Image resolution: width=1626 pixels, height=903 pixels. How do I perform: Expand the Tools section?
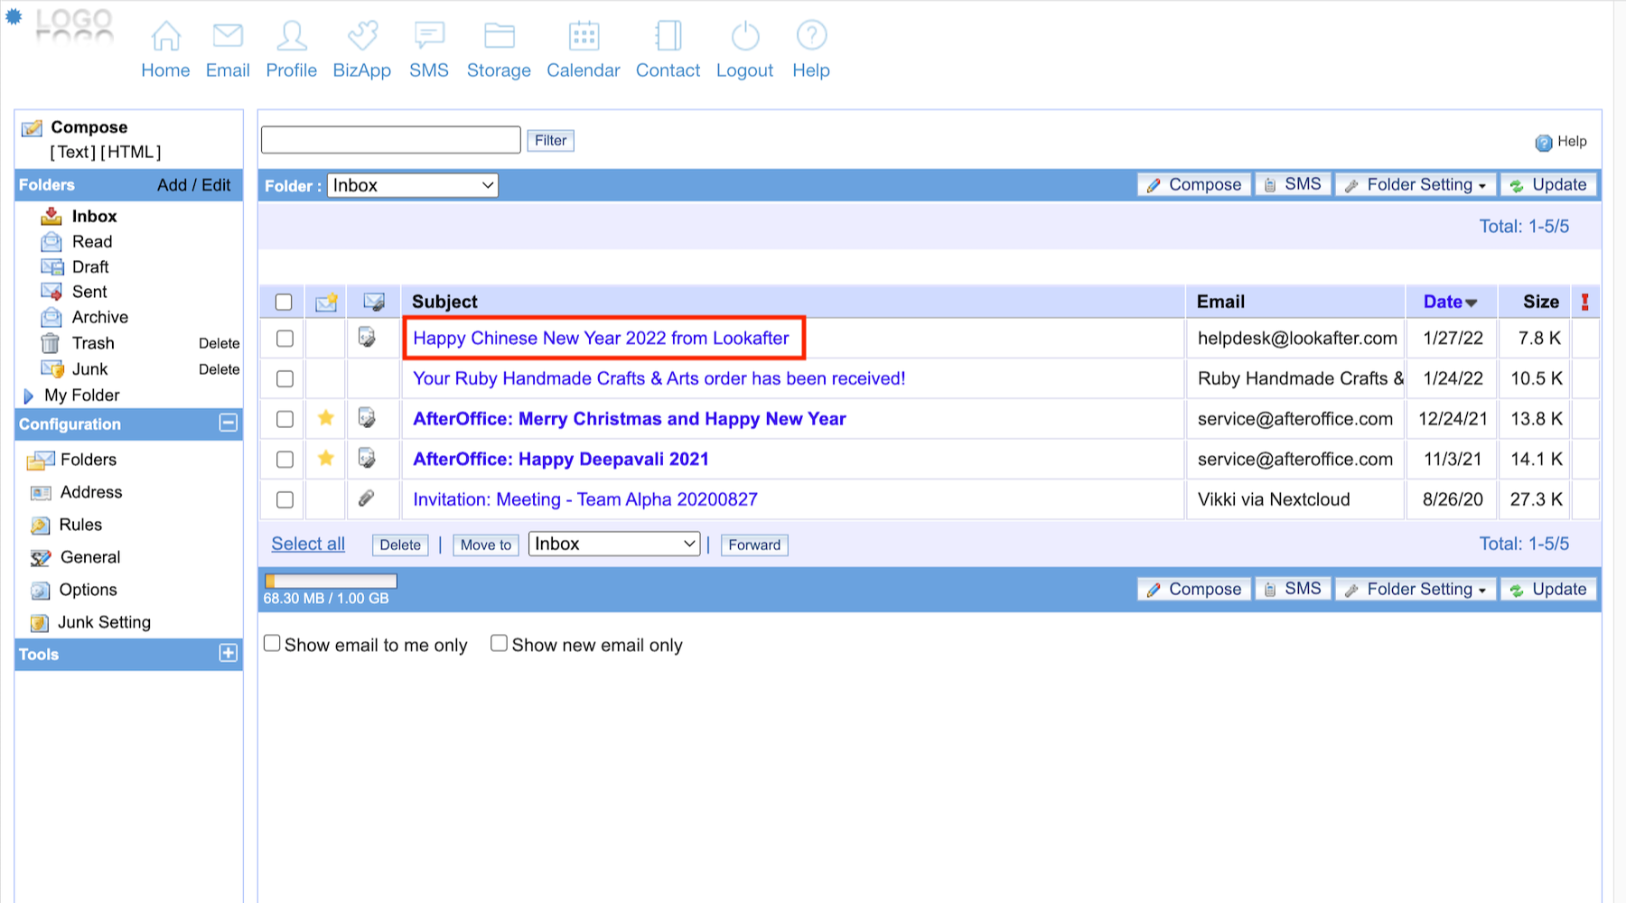click(x=229, y=654)
